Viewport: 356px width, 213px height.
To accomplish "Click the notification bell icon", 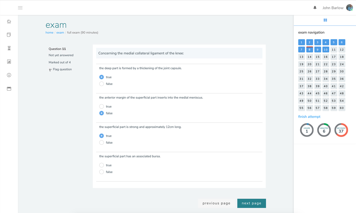I will pos(315,8).
